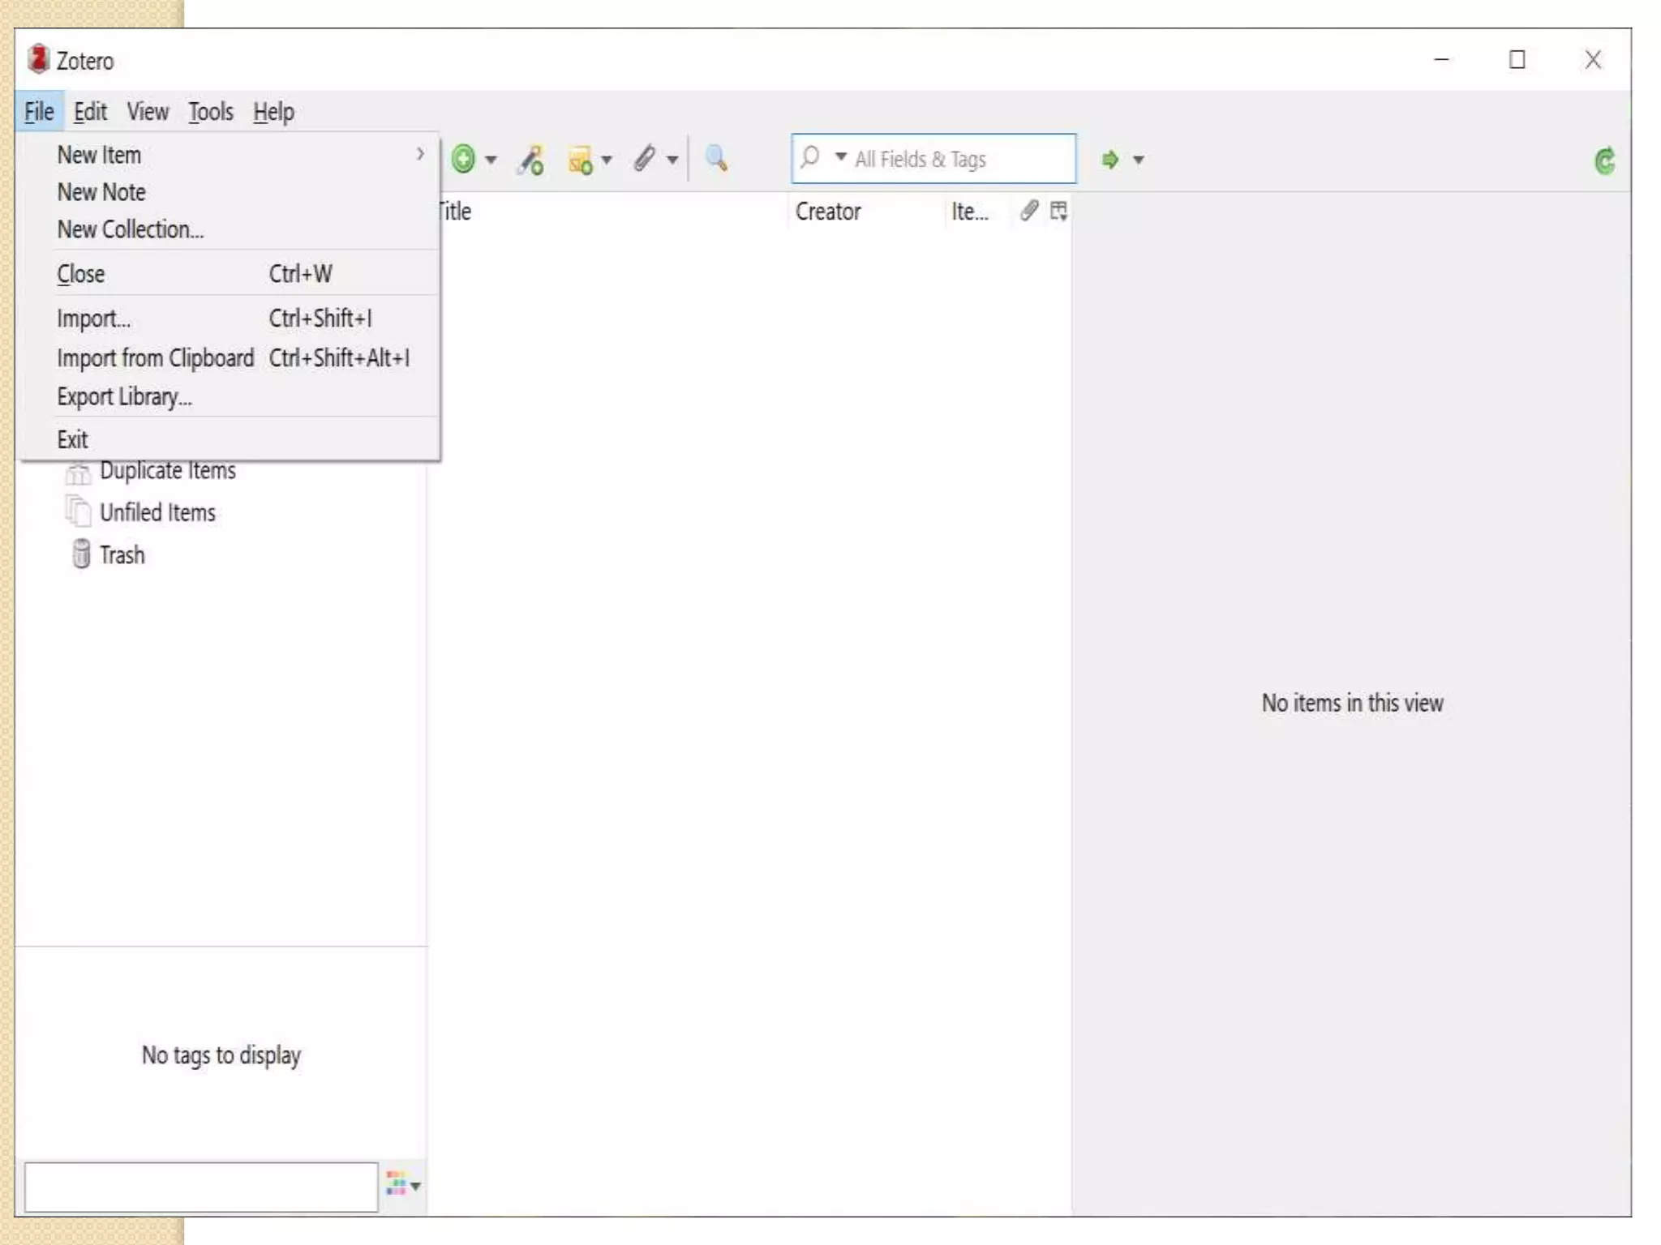This screenshot has width=1661, height=1245.
Task: Choose Export Library... menu entry
Action: 124,397
